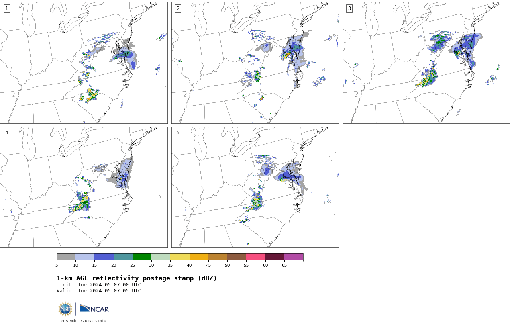
Task: Click the colorbar tick label 50
Action: pyautogui.click(x=227, y=265)
